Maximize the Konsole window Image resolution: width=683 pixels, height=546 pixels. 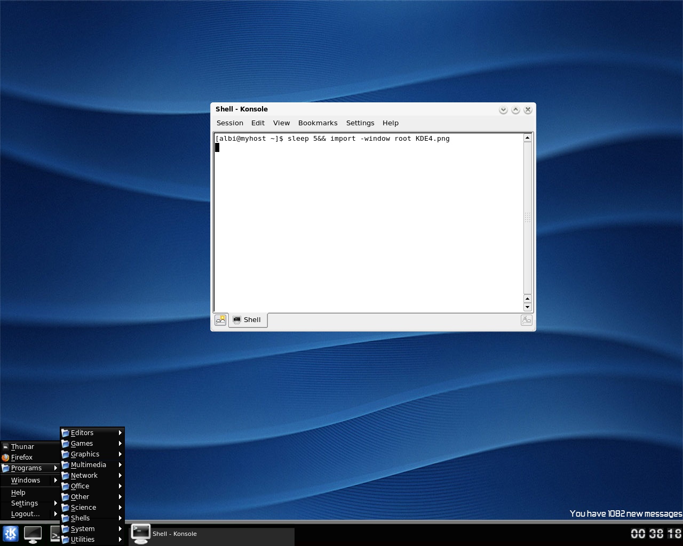click(515, 110)
